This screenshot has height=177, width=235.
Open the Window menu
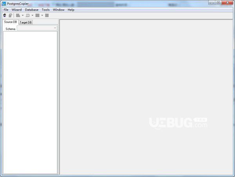coord(59,10)
